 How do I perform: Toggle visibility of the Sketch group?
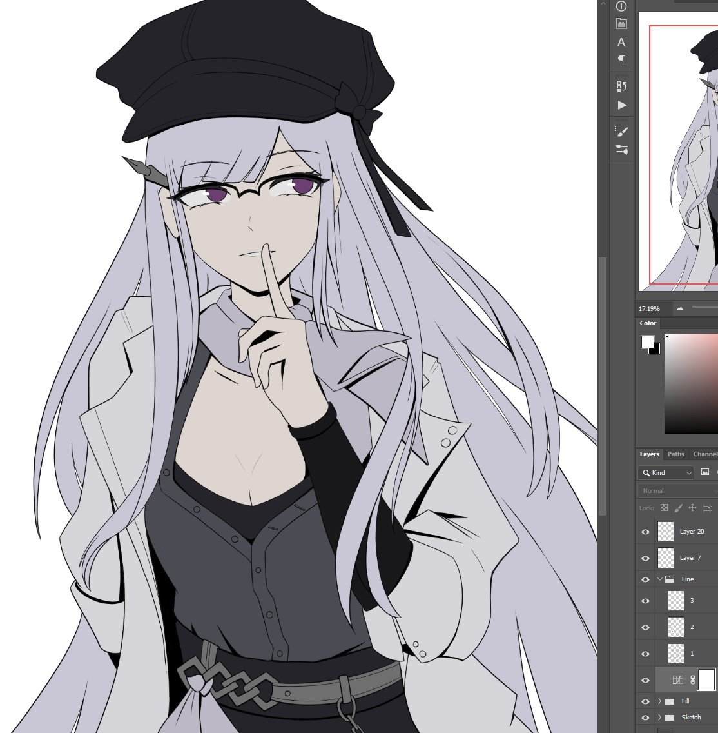(x=646, y=718)
